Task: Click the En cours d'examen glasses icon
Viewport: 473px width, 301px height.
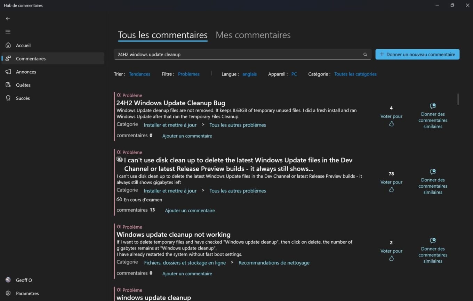Action: tap(119, 200)
